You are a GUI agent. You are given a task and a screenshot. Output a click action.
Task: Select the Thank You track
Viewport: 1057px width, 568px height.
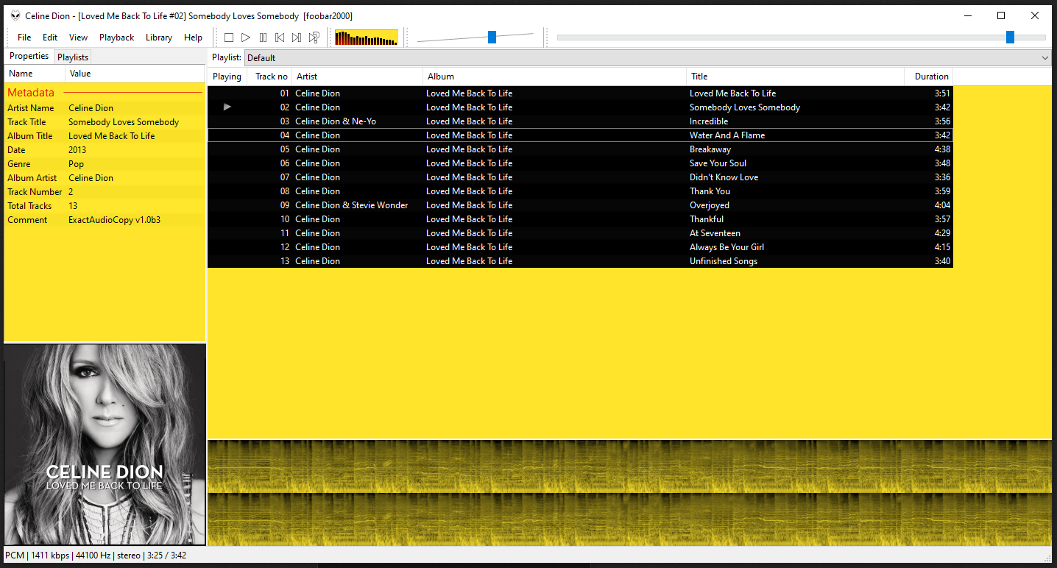pyautogui.click(x=580, y=191)
